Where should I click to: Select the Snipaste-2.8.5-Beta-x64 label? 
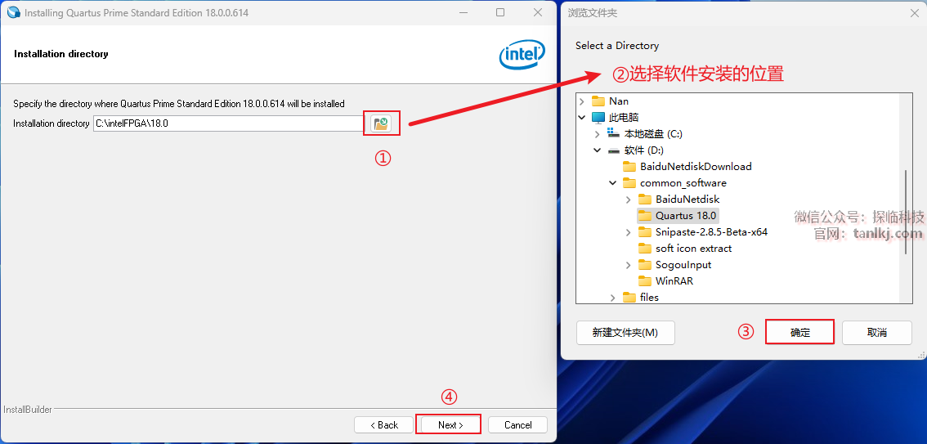711,232
